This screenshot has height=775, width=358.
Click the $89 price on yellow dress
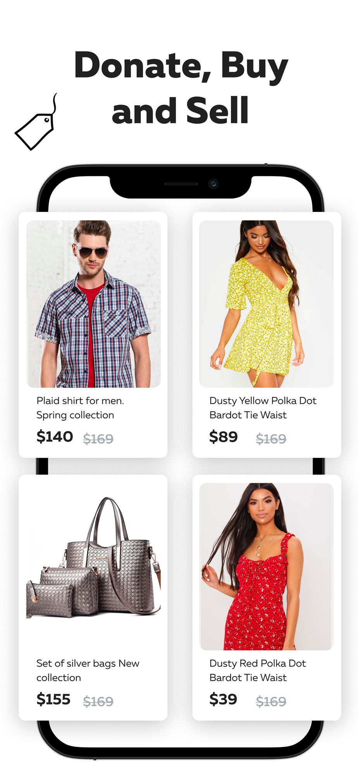pos(223,437)
